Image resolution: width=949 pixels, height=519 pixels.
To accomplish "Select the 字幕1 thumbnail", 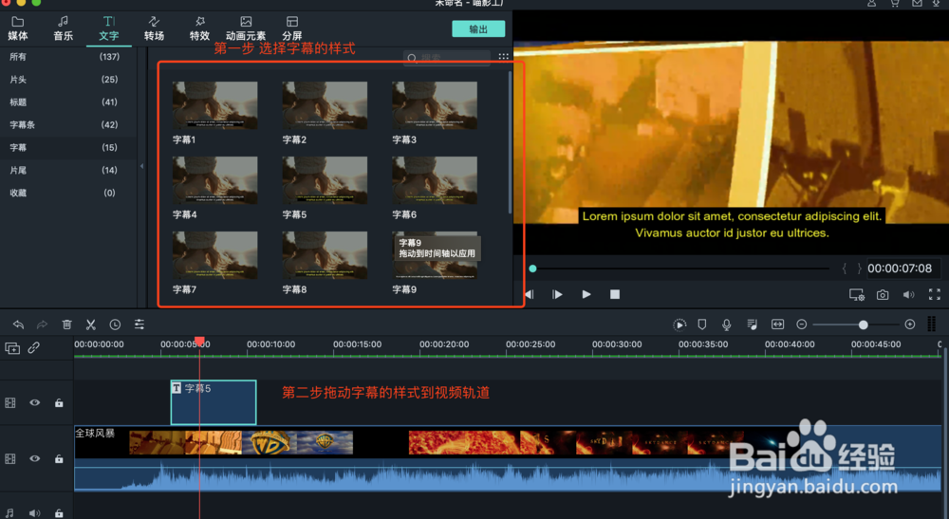I will (x=214, y=105).
